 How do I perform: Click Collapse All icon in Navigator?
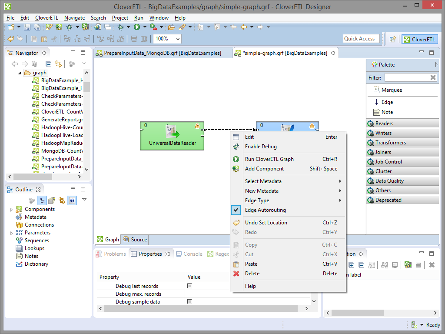pyautogui.click(x=49, y=64)
